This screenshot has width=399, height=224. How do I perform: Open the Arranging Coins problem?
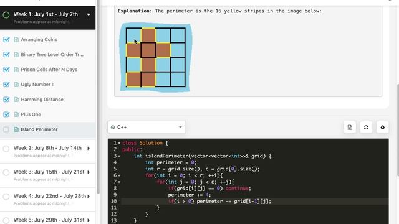click(x=39, y=40)
